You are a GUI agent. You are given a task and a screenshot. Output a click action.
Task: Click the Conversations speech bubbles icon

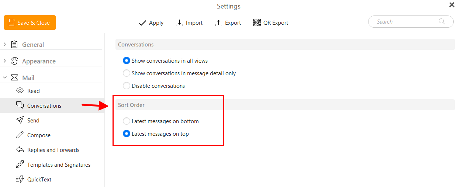coord(20,105)
